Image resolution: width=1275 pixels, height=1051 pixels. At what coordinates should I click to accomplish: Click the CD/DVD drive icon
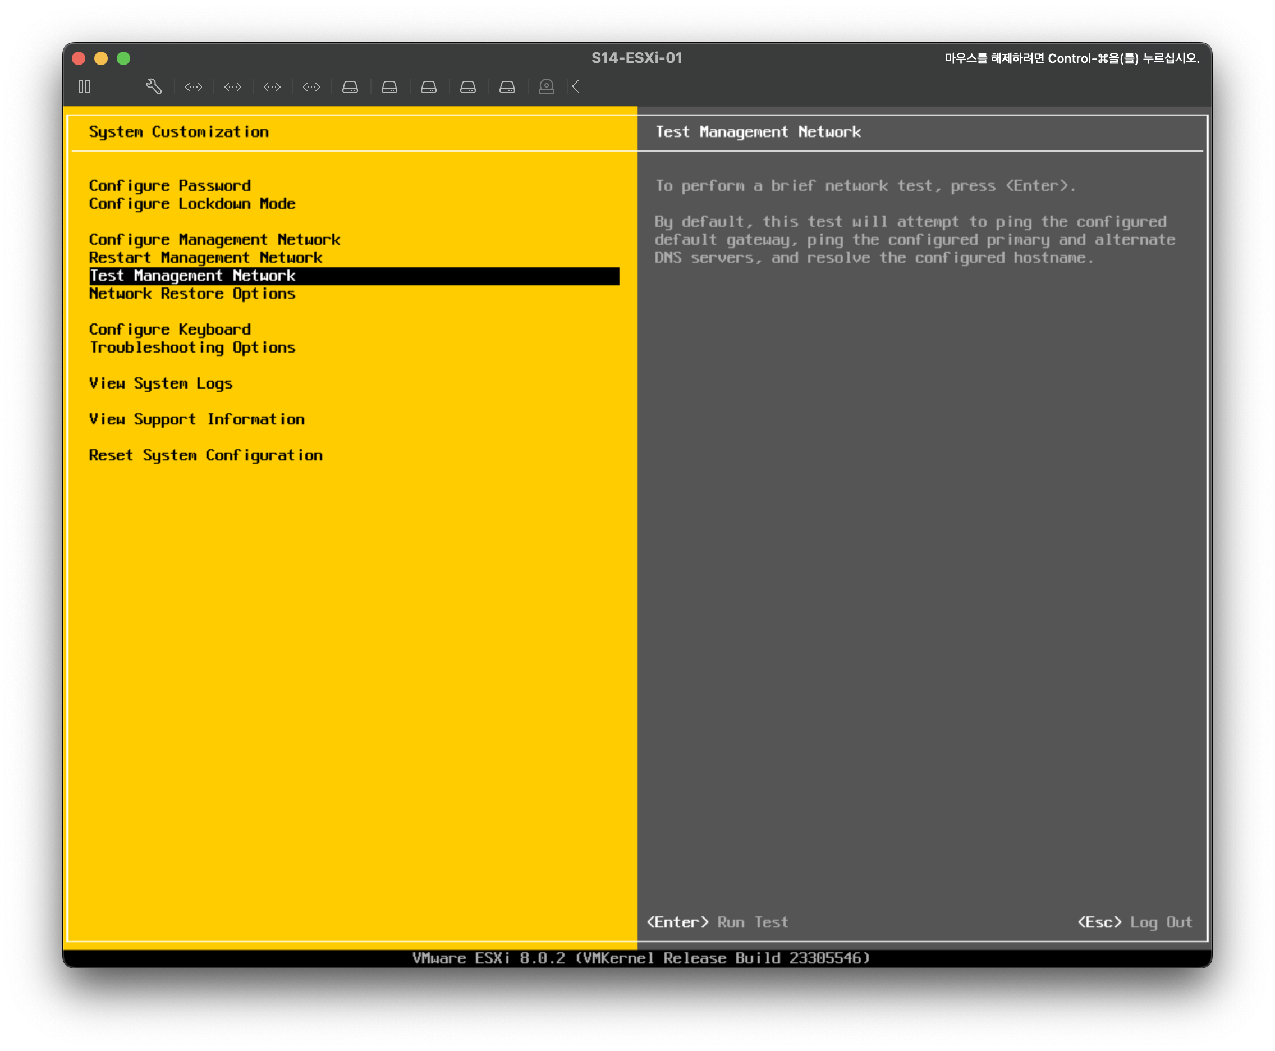click(x=547, y=87)
